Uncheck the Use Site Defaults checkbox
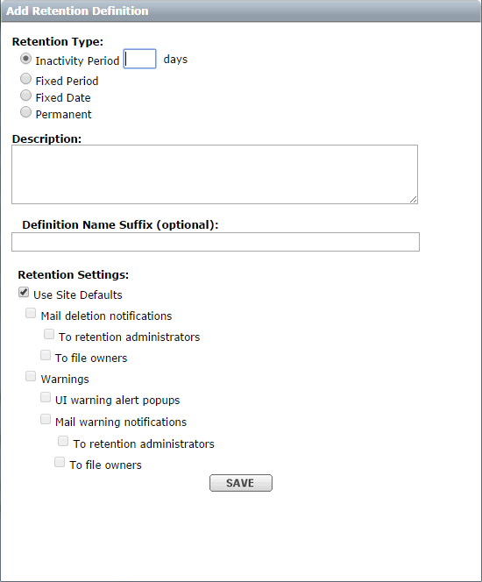The height and width of the screenshot is (582, 482). click(x=24, y=293)
